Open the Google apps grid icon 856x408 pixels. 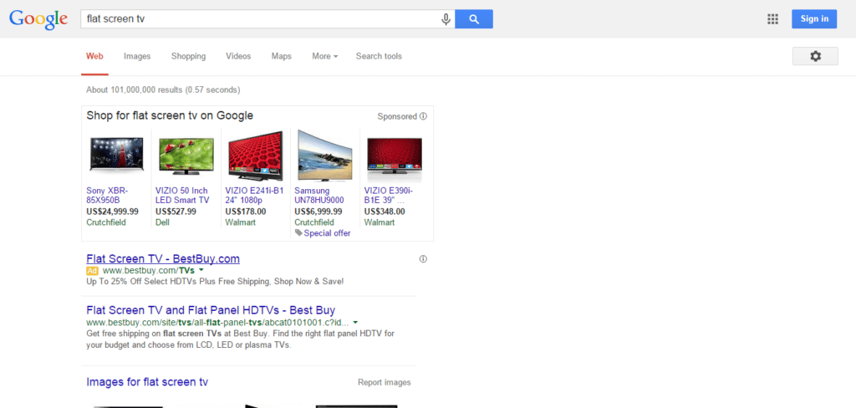tap(772, 19)
